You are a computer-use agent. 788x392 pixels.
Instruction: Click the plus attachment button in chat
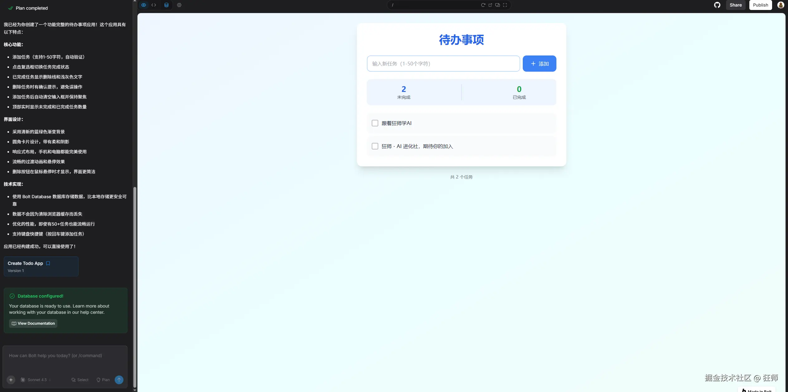point(11,380)
